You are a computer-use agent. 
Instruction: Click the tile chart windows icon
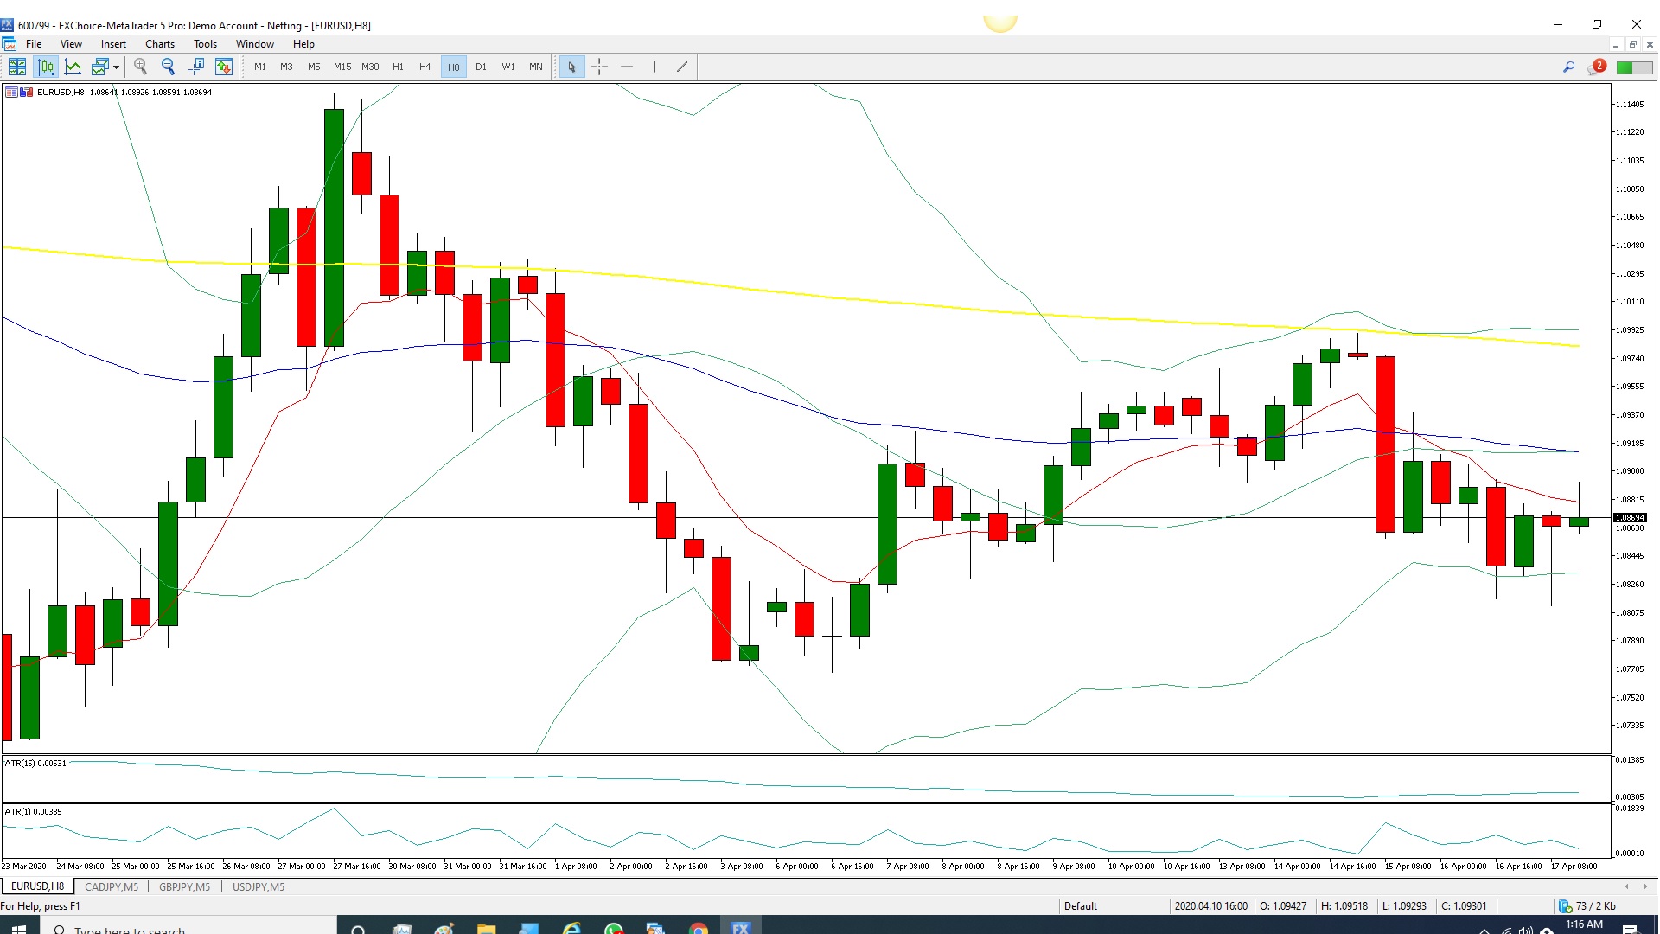click(17, 67)
